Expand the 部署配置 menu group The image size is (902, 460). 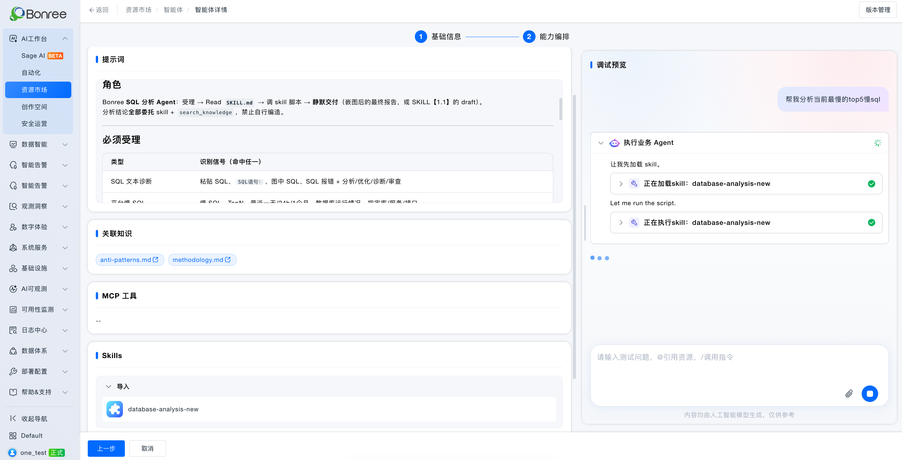pyautogui.click(x=65, y=371)
